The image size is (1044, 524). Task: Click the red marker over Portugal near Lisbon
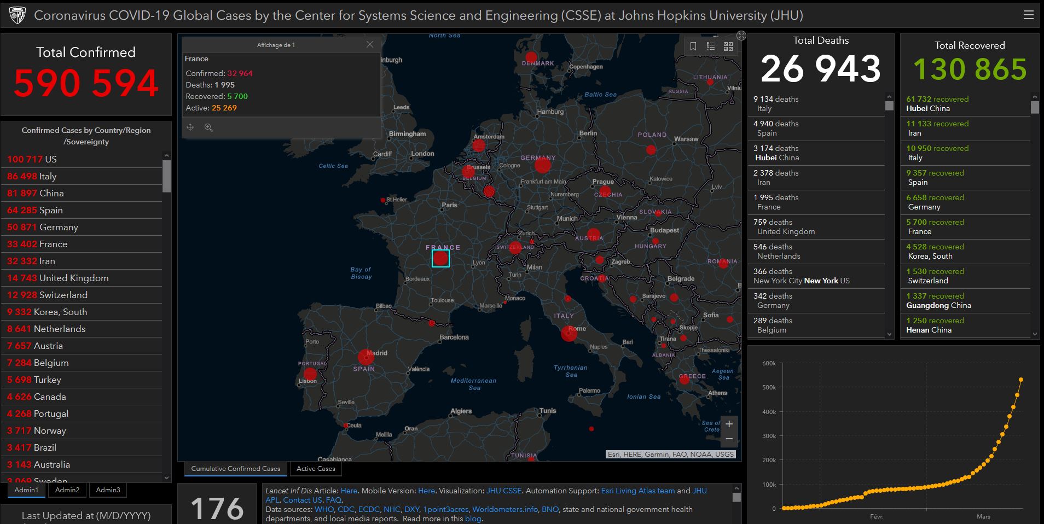pyautogui.click(x=310, y=375)
